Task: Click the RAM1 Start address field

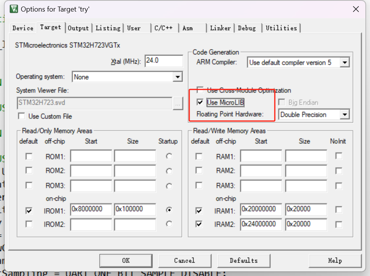Action: click(x=261, y=156)
